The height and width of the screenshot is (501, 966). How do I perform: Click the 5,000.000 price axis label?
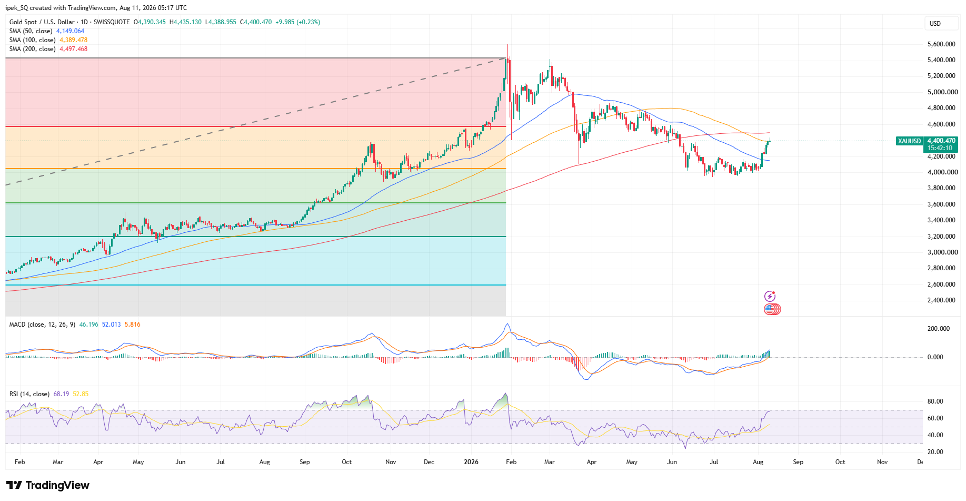pyautogui.click(x=942, y=92)
